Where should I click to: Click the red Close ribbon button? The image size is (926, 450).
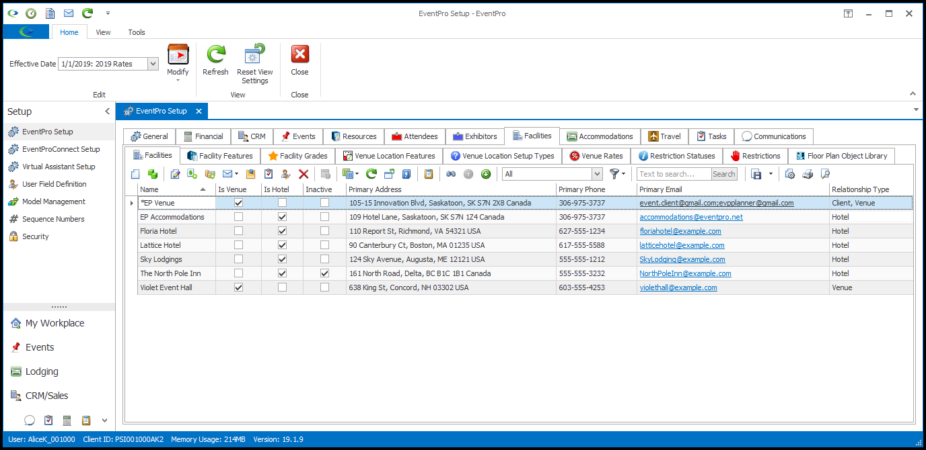pos(299,61)
